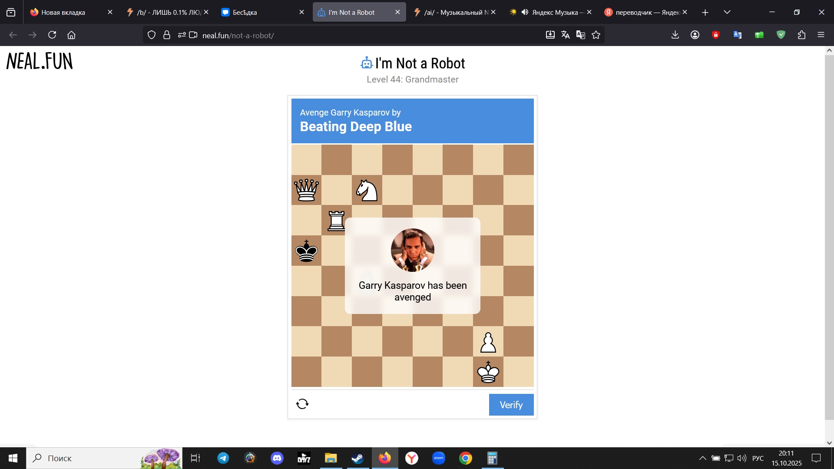Show hidden system tray icons

tap(702, 458)
